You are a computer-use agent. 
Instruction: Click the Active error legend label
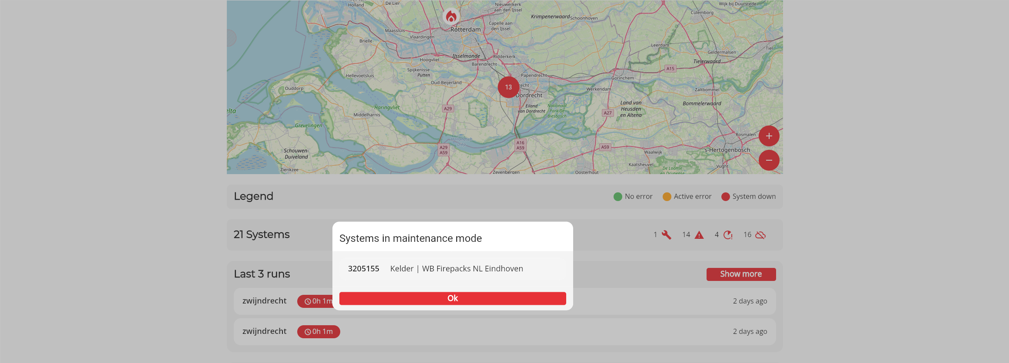click(x=693, y=197)
